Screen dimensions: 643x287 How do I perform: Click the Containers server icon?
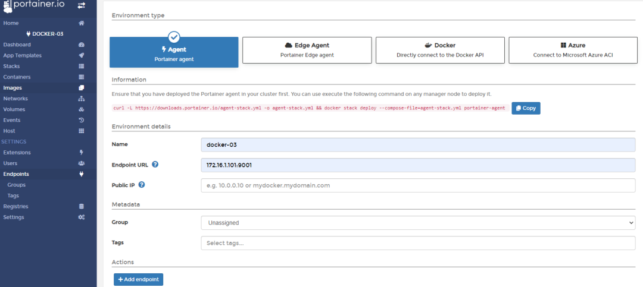point(81,77)
